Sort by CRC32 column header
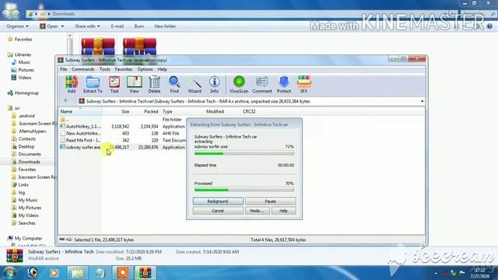This screenshot has height=280, width=498. (249, 111)
